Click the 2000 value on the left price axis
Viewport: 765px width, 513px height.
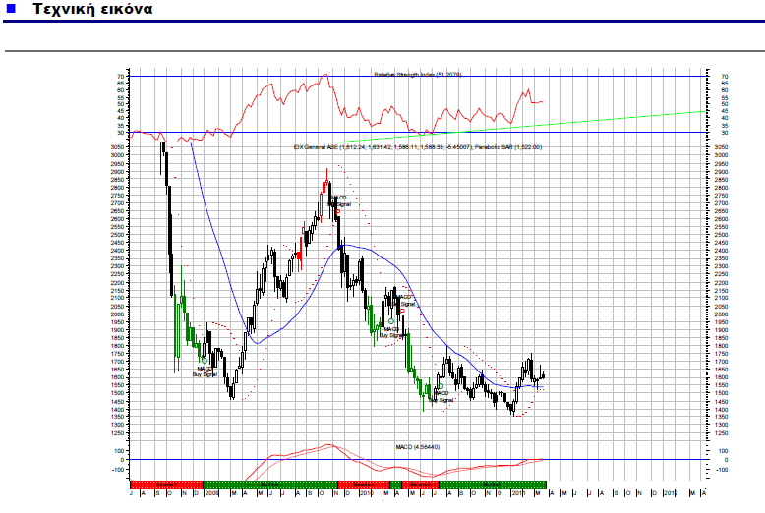[118, 314]
